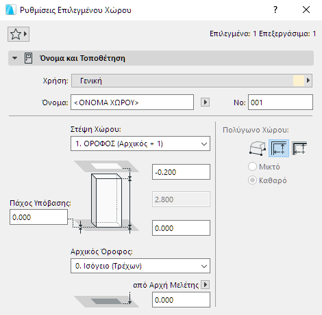
Task: Click the Αρχικός Όροφος label
Action: pos(101,251)
